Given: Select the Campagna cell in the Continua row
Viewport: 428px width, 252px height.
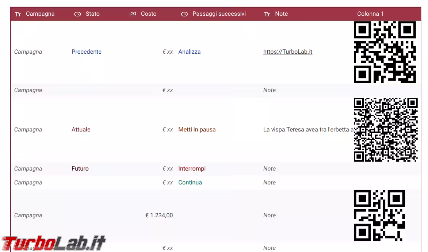Looking at the screenshot, I should click(28, 183).
